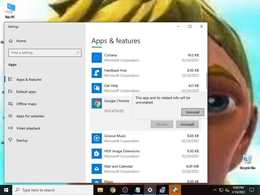Close the Settings window
Image resolution: width=260 pixels, height=195 pixels.
(x=201, y=26)
